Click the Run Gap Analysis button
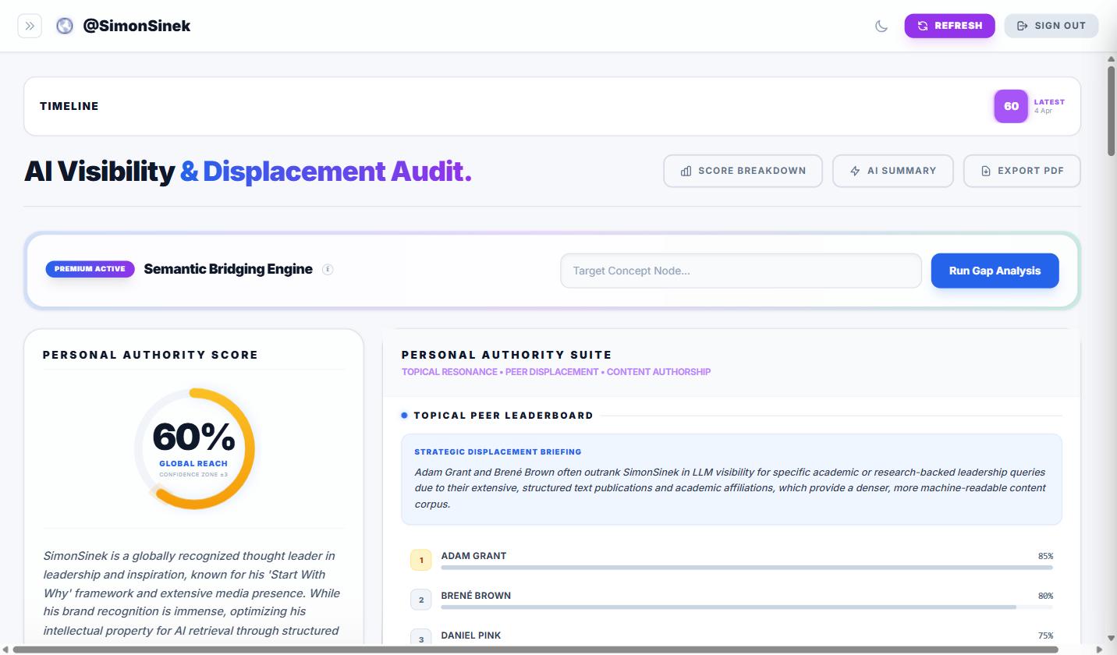This screenshot has height=655, width=1117. 995,271
